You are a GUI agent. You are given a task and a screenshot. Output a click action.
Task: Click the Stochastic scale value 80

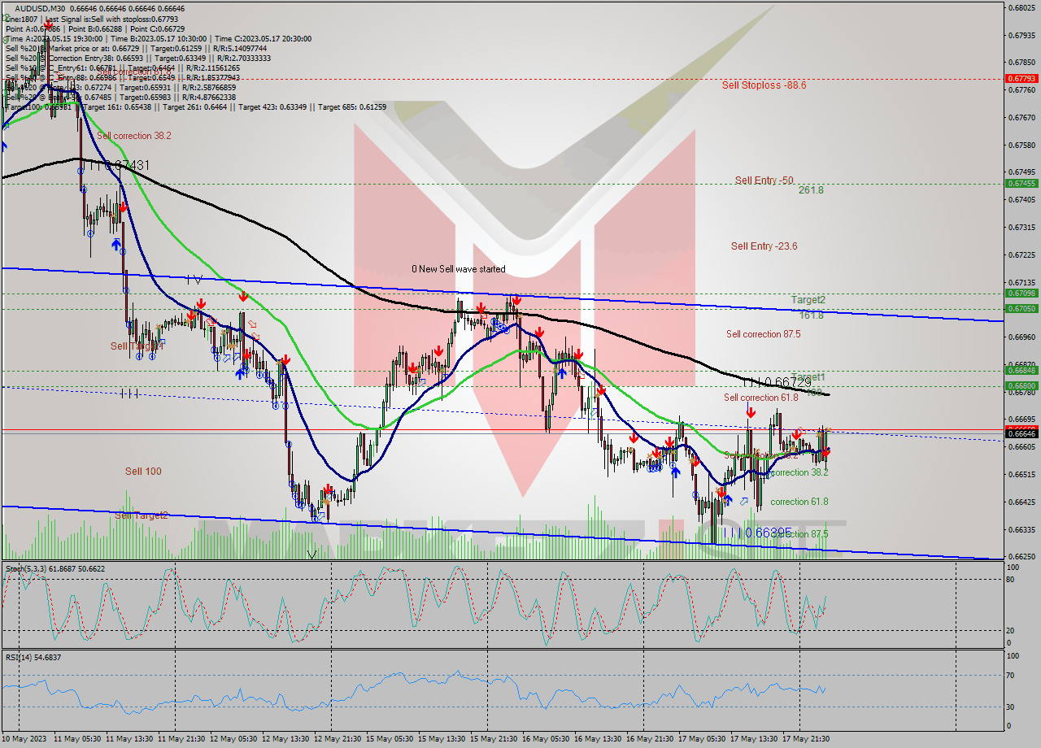[1009, 580]
